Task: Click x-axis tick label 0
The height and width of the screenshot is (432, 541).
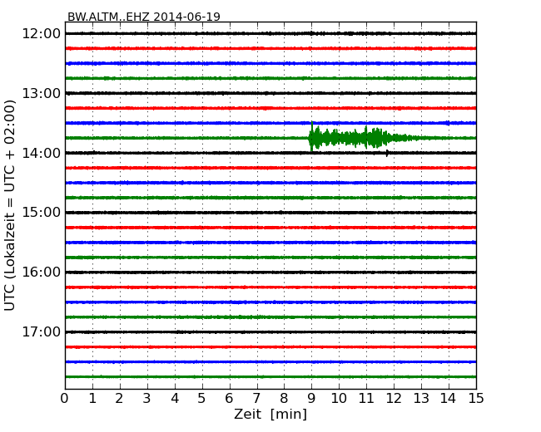Action: click(x=65, y=399)
